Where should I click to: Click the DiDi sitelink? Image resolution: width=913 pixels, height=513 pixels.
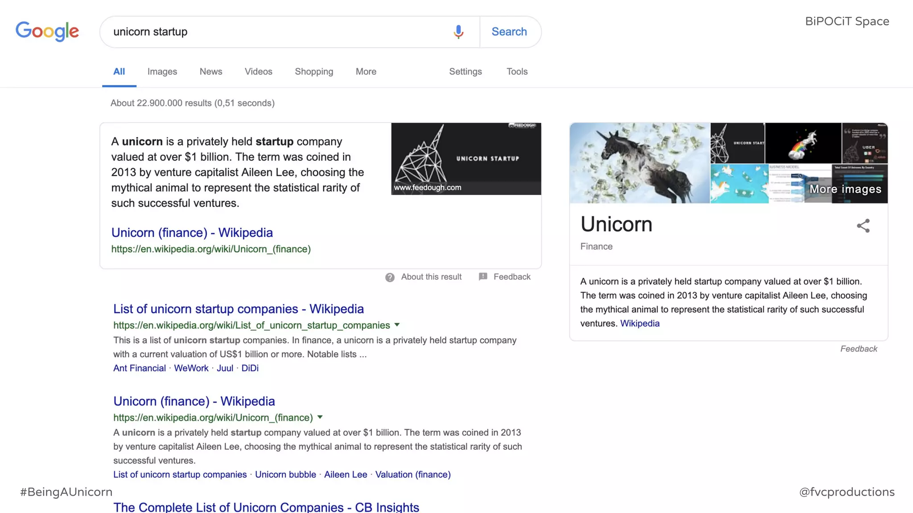[x=250, y=368]
